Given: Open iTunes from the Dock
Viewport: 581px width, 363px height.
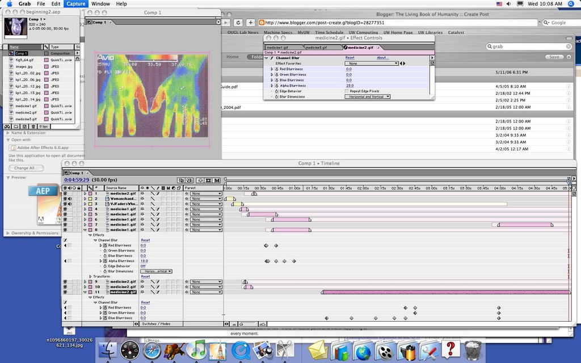Looking at the screenshot, I should point(196,351).
